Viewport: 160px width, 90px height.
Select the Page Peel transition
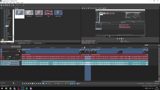pyautogui.click(x=7, y=23)
